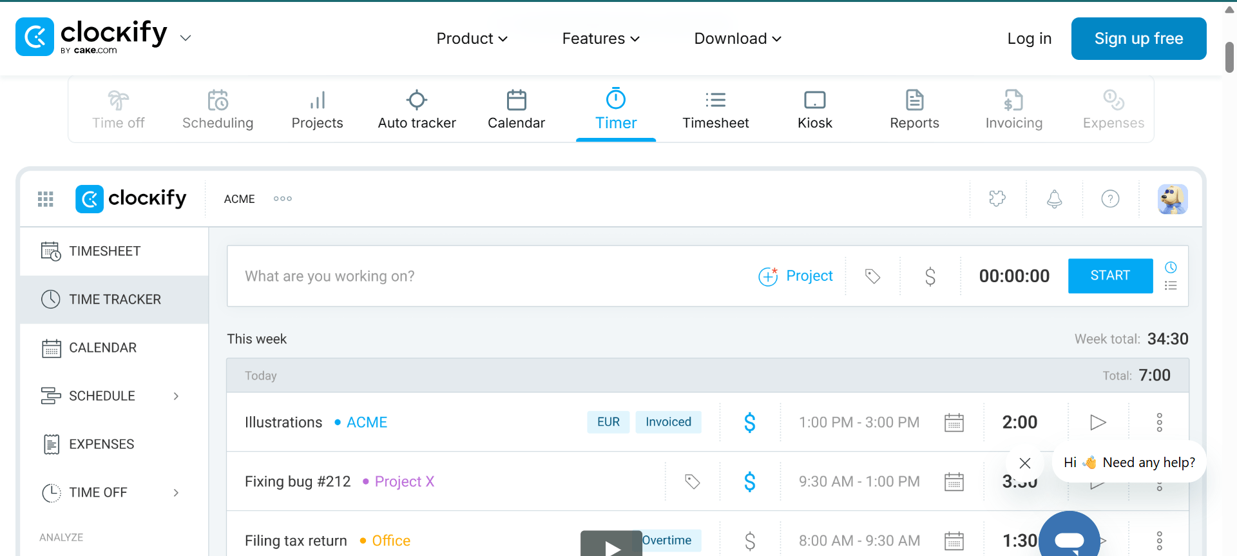This screenshot has height=556, width=1237.
Task: Add a Project to the timer entry
Action: point(796,276)
